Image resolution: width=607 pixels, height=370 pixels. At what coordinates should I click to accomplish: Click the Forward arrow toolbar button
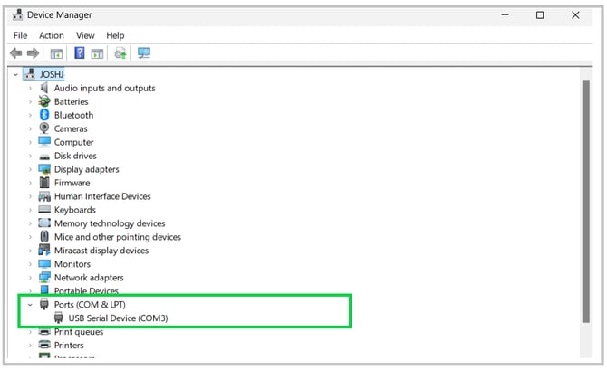(33, 53)
